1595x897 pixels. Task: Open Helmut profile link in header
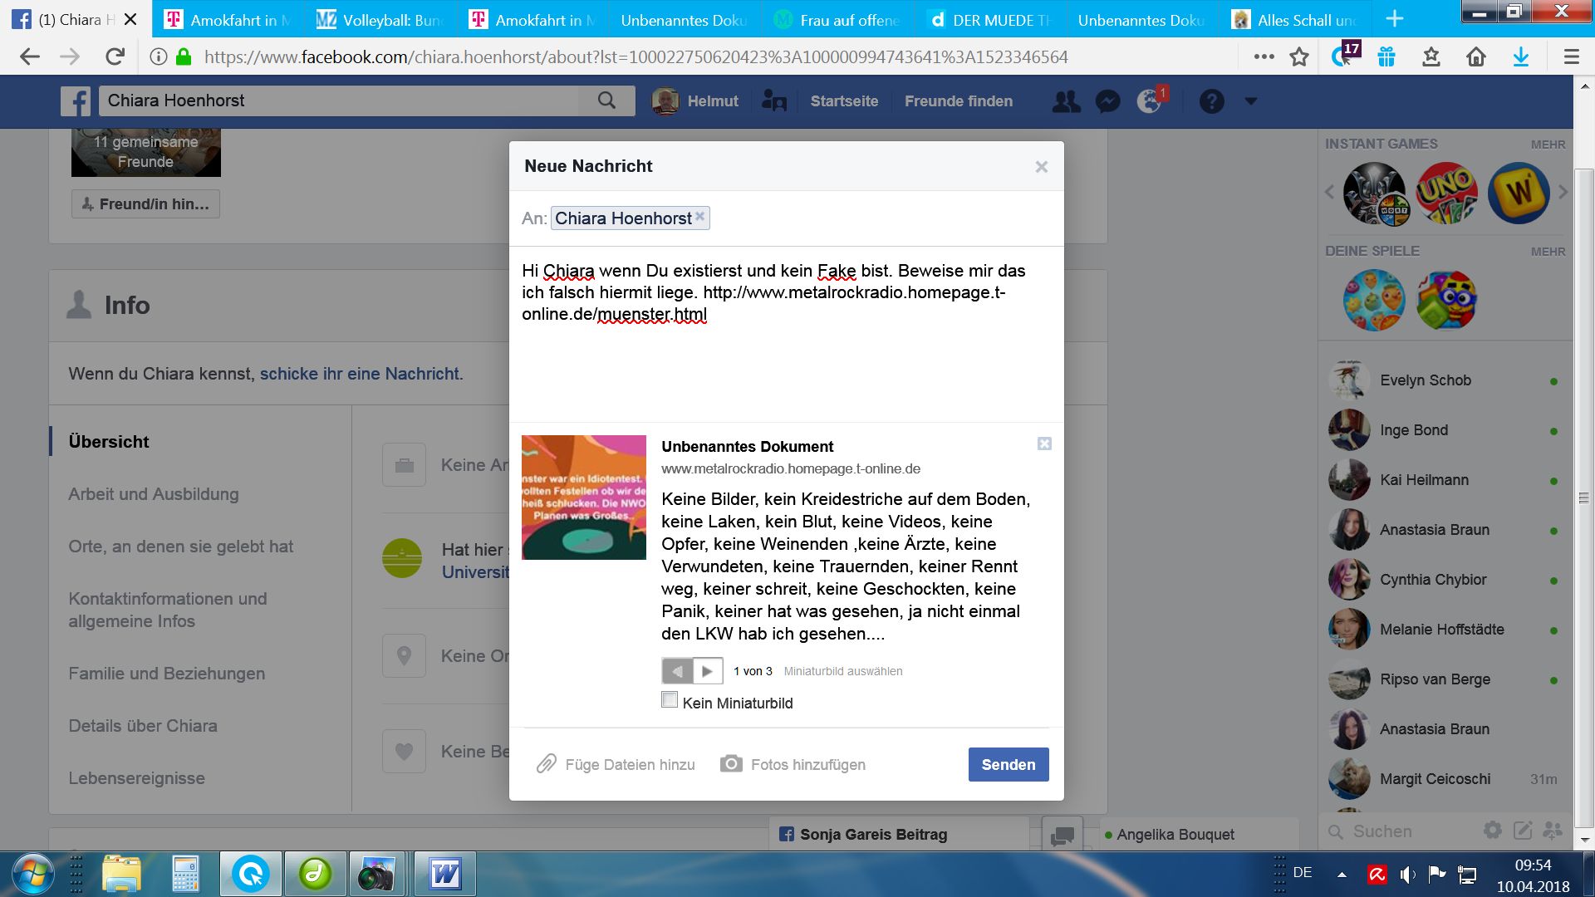point(696,101)
